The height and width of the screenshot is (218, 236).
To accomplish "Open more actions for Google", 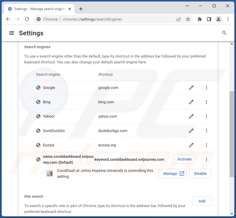I will coord(206,88).
